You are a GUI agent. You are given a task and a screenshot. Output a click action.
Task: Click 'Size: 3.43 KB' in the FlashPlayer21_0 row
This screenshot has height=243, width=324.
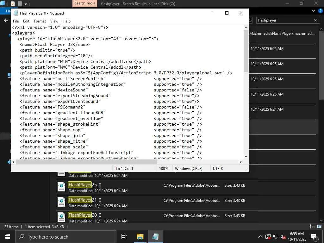pyautogui.click(x=235, y=200)
